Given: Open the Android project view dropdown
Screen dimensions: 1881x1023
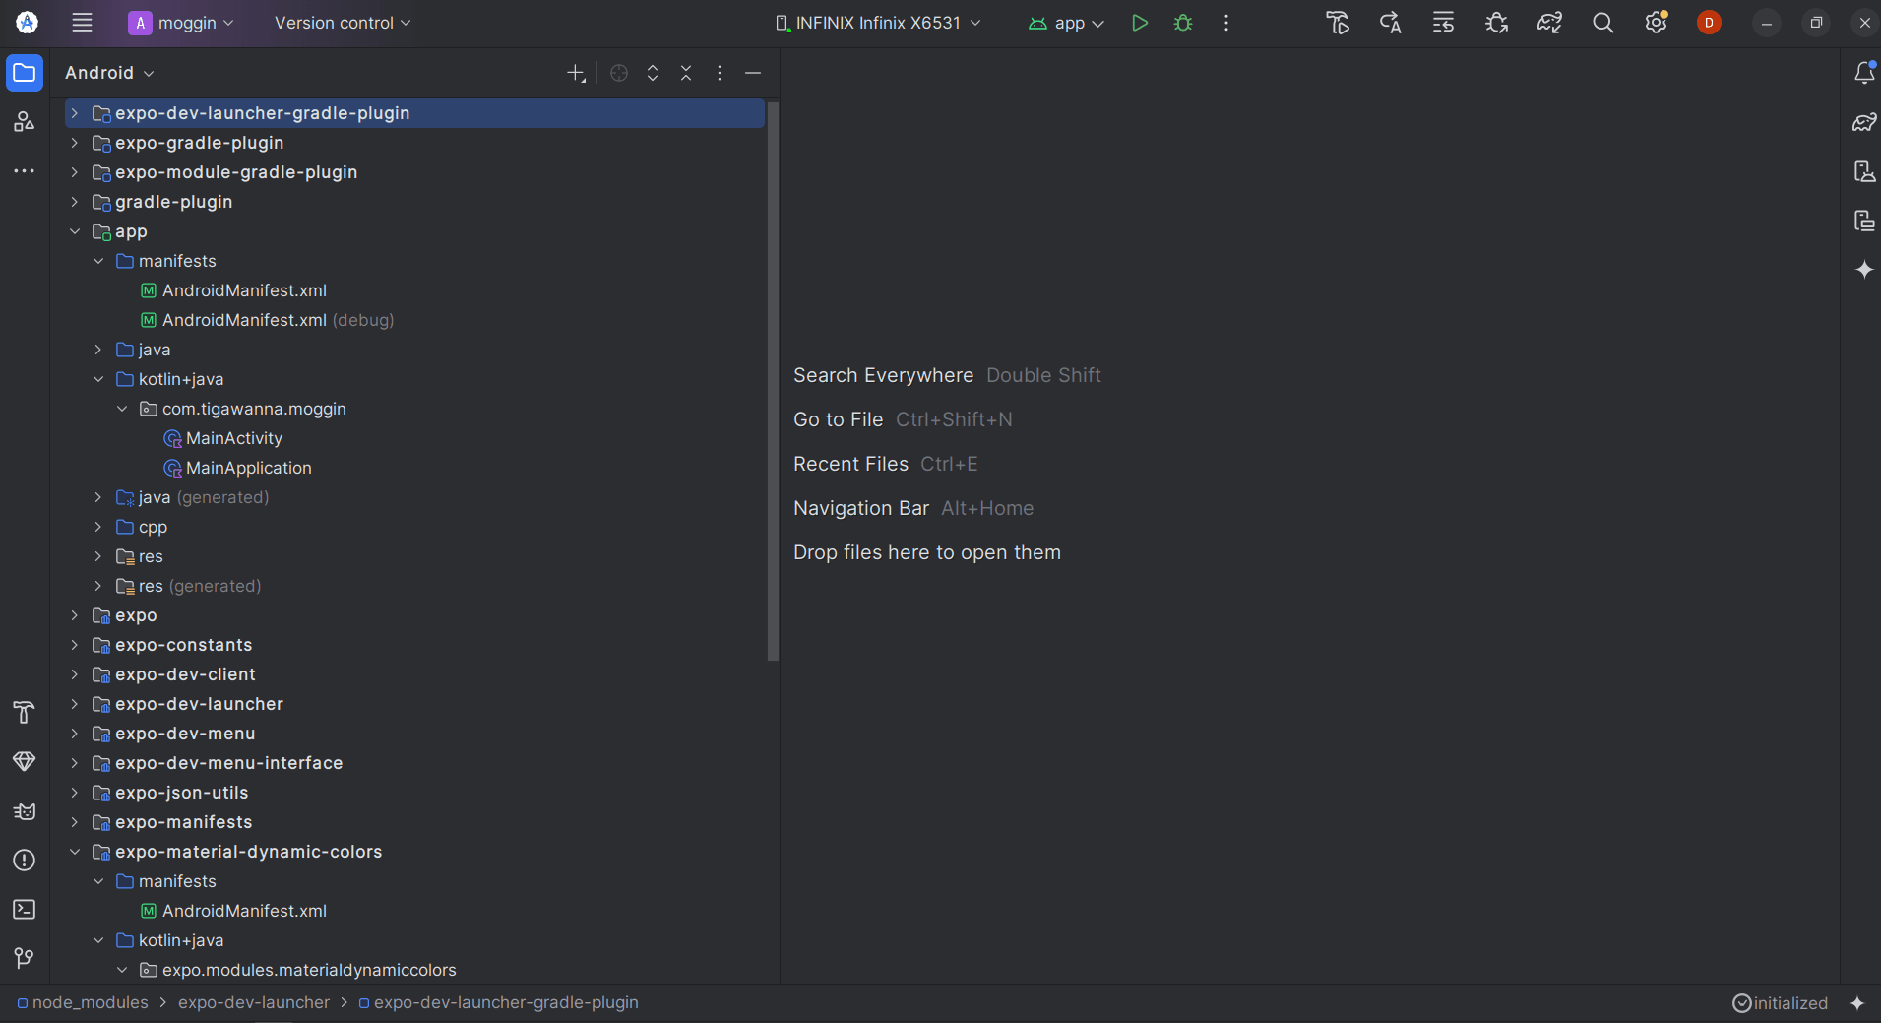Looking at the screenshot, I should click(109, 73).
